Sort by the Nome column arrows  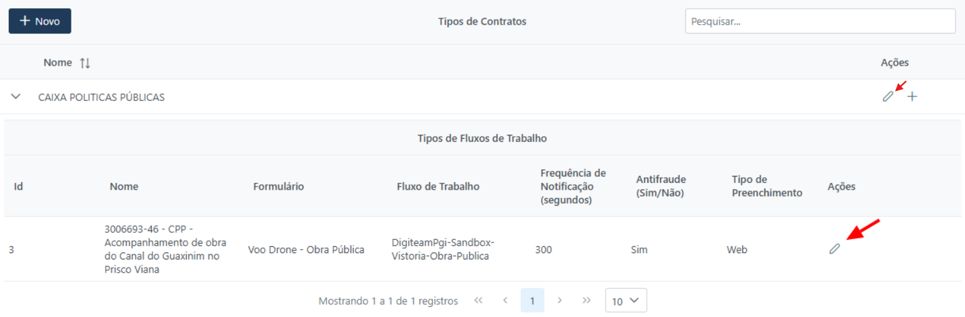click(x=85, y=63)
